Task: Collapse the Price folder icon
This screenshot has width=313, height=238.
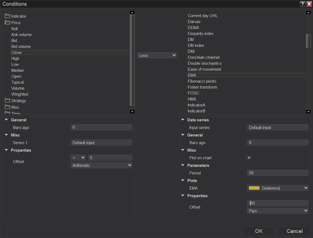Action: (x=7, y=22)
